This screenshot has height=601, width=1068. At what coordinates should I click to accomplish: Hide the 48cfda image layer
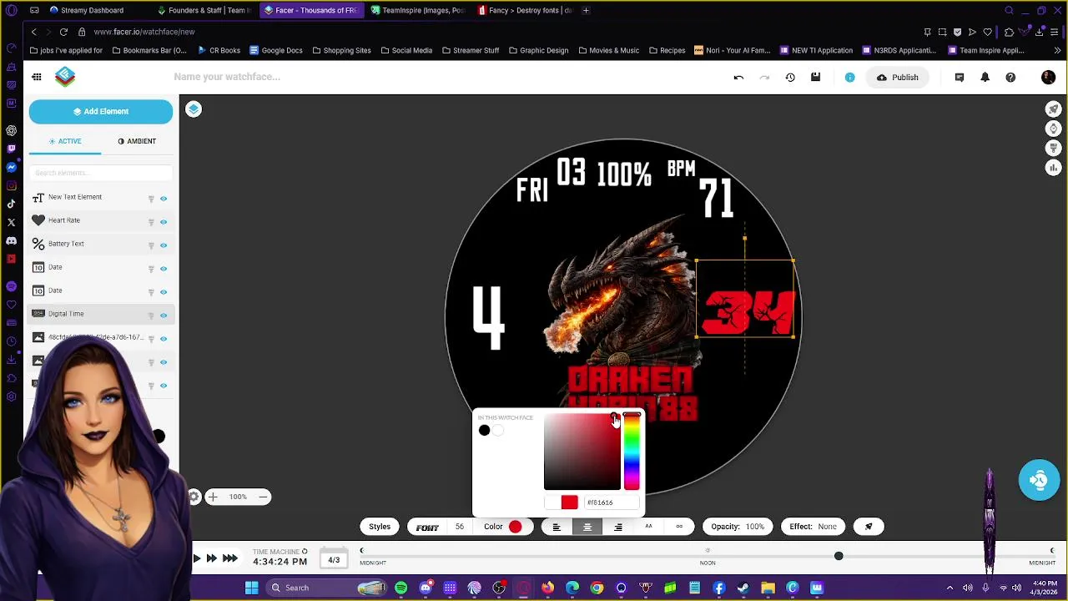pyautogui.click(x=164, y=339)
